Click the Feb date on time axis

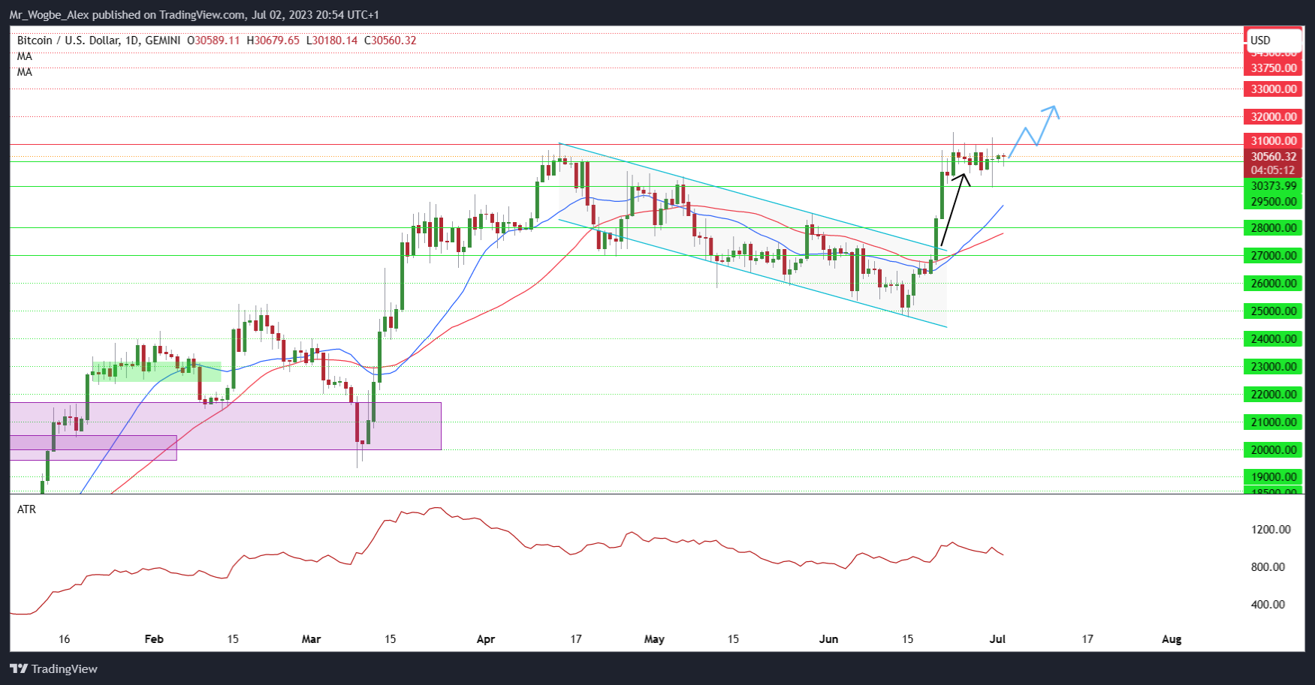click(153, 639)
